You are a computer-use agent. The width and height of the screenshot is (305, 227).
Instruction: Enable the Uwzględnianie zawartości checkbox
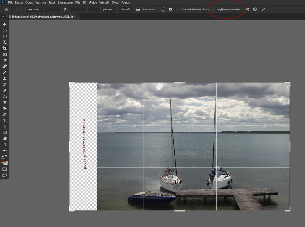coord(213,9)
